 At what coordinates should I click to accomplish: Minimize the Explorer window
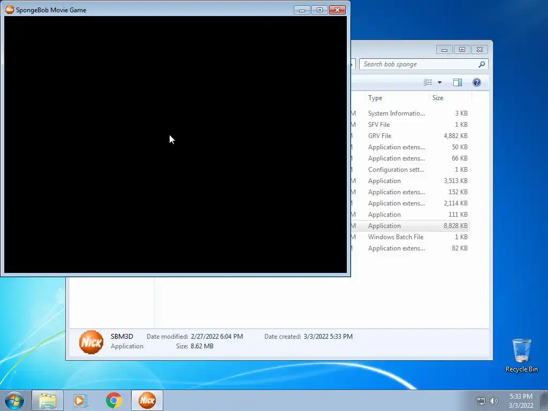pyautogui.click(x=444, y=50)
